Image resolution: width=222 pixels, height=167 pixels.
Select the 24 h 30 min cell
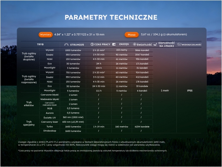click(99, 86)
